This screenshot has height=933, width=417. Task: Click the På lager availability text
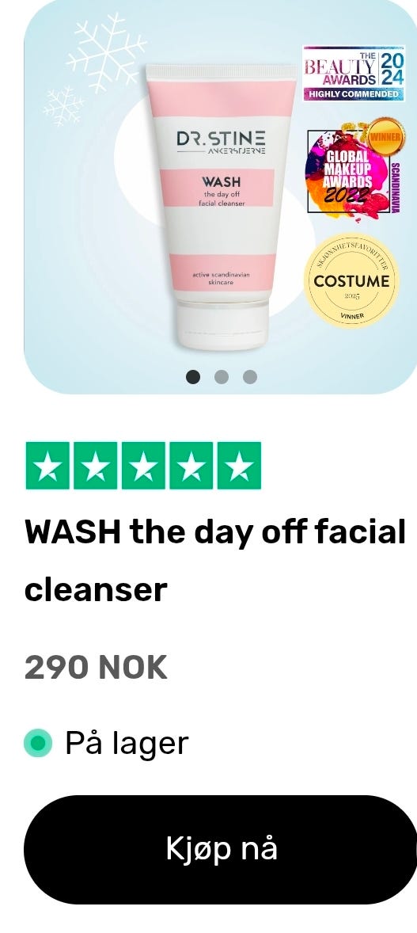(127, 743)
